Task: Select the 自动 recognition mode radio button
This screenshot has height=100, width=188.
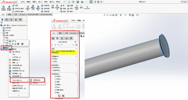Action: click(x=52, y=59)
